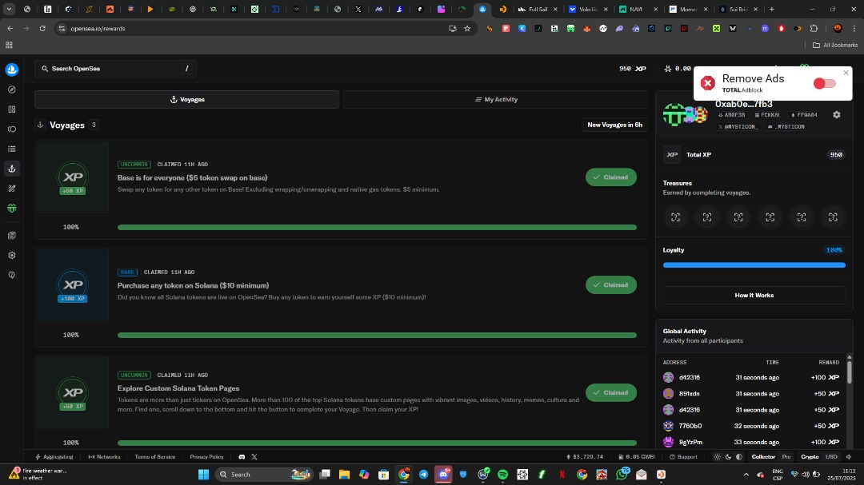Open the help support icon in sidebar
The width and height of the screenshot is (864, 485).
(11, 275)
